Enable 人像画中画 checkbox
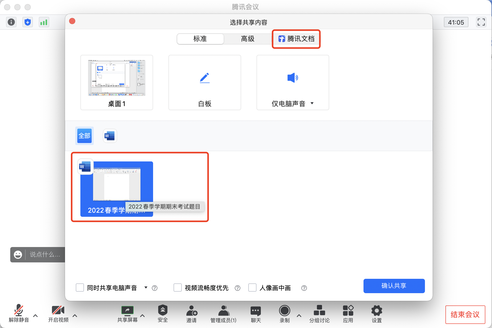492x328 pixels. click(252, 288)
